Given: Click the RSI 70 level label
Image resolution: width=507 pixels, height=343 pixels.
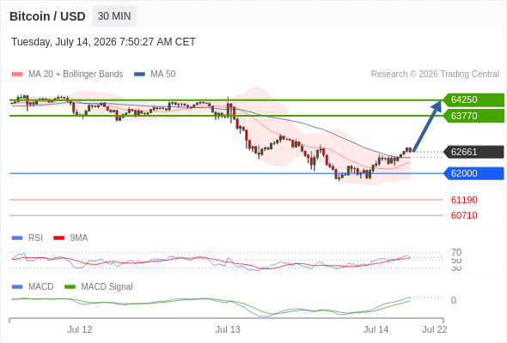Looking at the screenshot, I should pyautogui.click(x=456, y=252).
